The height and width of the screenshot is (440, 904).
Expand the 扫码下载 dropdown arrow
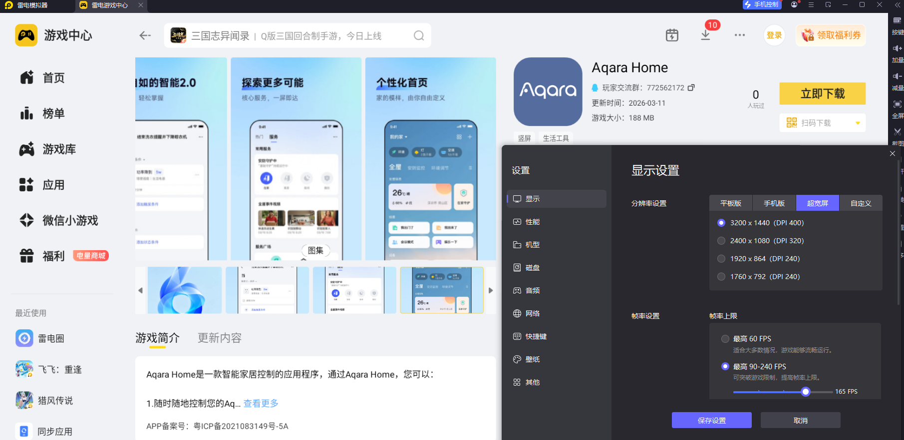click(858, 123)
